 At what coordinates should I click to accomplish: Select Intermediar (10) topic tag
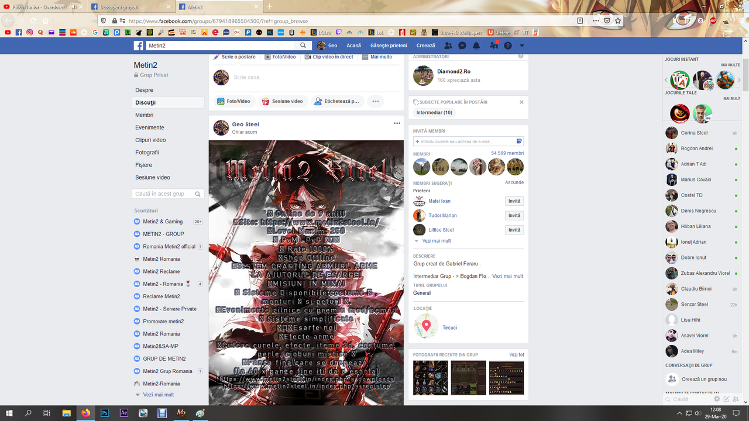point(434,112)
